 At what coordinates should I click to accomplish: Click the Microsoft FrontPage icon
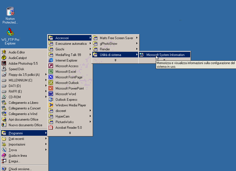51,77
